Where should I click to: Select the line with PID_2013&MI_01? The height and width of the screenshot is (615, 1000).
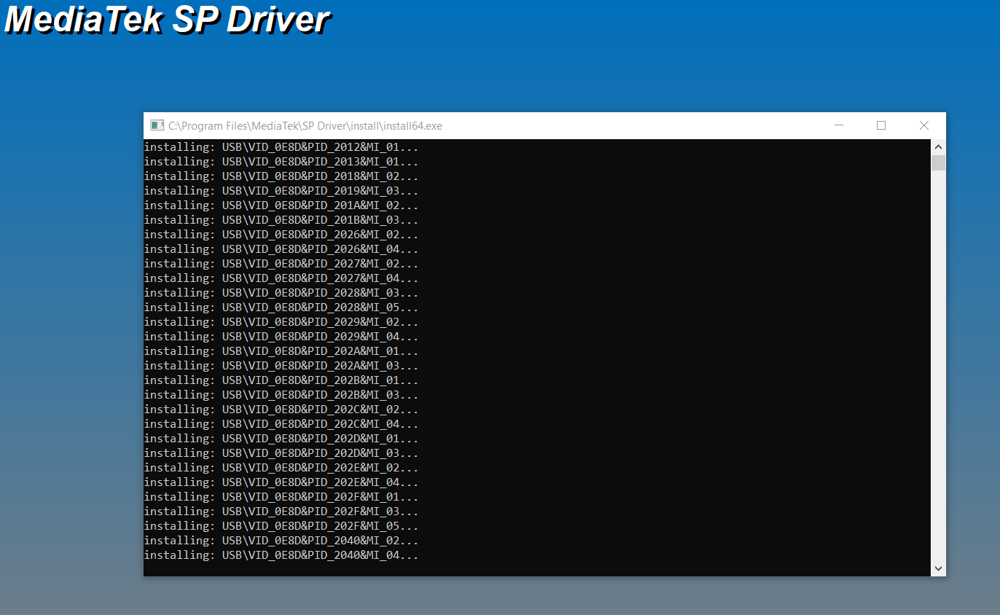(x=281, y=162)
